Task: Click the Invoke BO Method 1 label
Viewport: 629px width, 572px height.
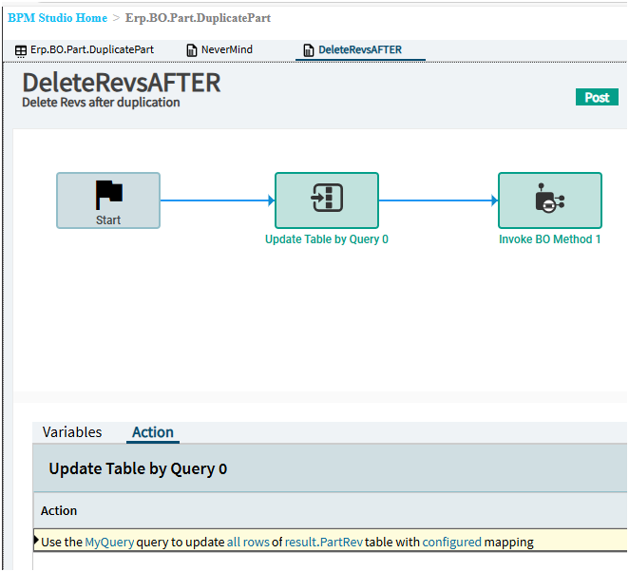Action: (549, 239)
